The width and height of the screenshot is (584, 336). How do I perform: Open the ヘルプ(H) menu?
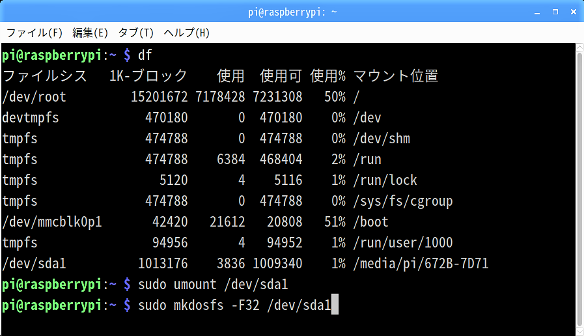(x=186, y=33)
